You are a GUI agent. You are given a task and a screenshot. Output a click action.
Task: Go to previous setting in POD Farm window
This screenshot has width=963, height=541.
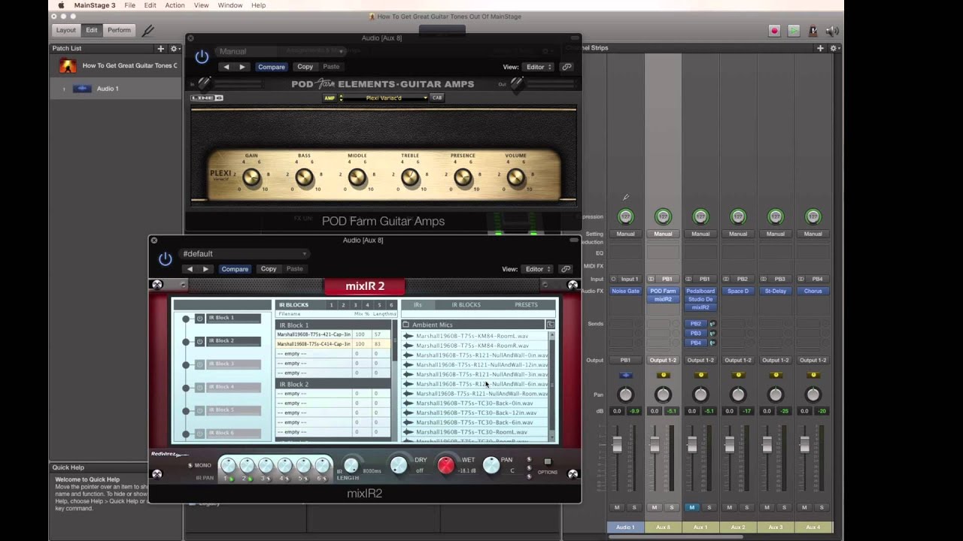click(x=226, y=67)
